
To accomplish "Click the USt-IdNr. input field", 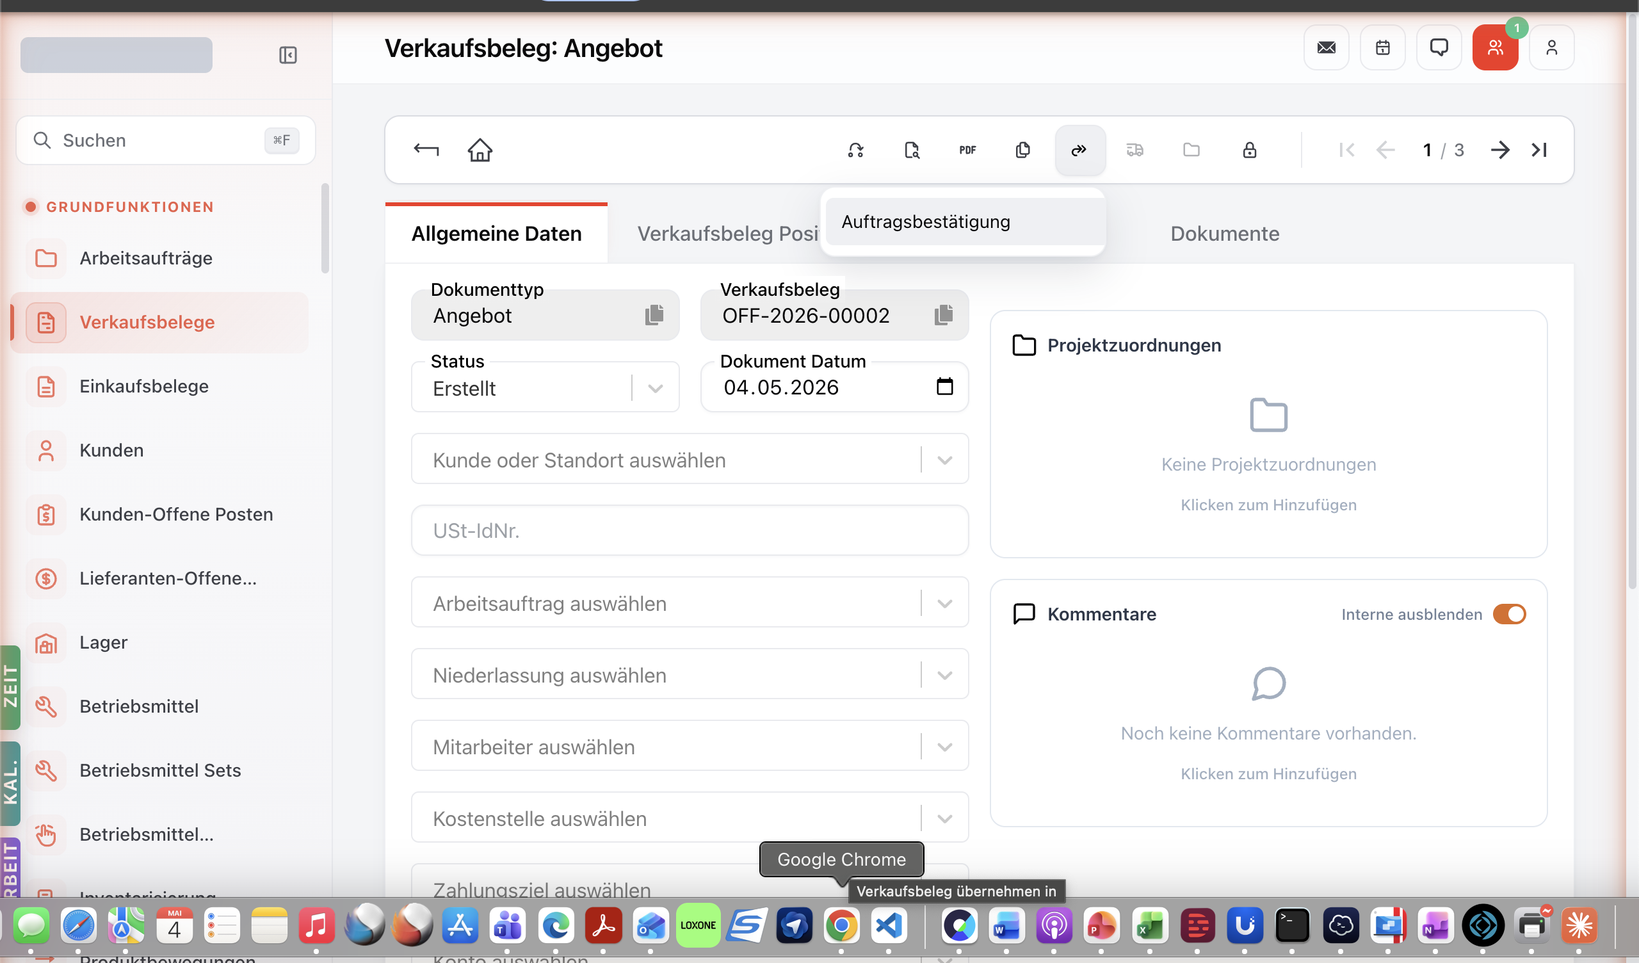I will (x=690, y=531).
